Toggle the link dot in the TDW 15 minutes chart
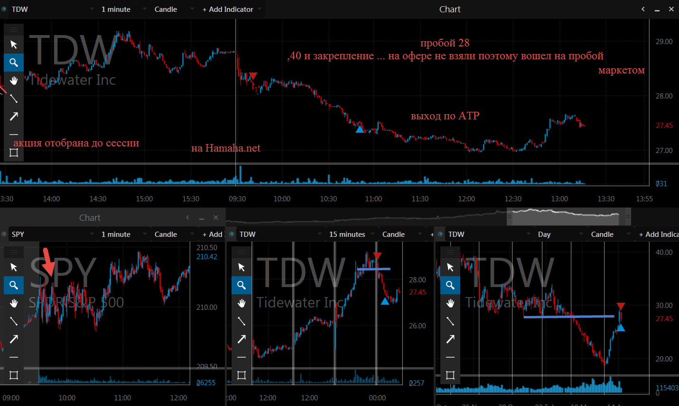Screen dimensions: 679x406 (x=232, y=234)
